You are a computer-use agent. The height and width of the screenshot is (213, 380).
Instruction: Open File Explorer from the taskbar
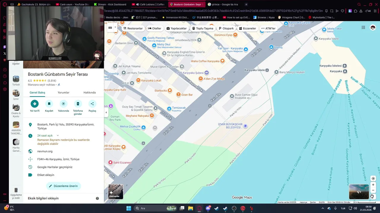190,208
